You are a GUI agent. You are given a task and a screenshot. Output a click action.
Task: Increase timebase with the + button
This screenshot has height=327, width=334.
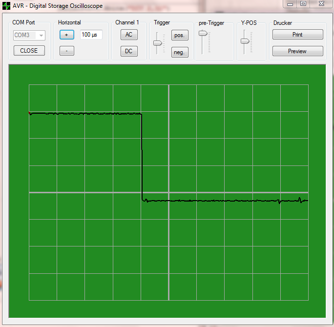(67, 35)
